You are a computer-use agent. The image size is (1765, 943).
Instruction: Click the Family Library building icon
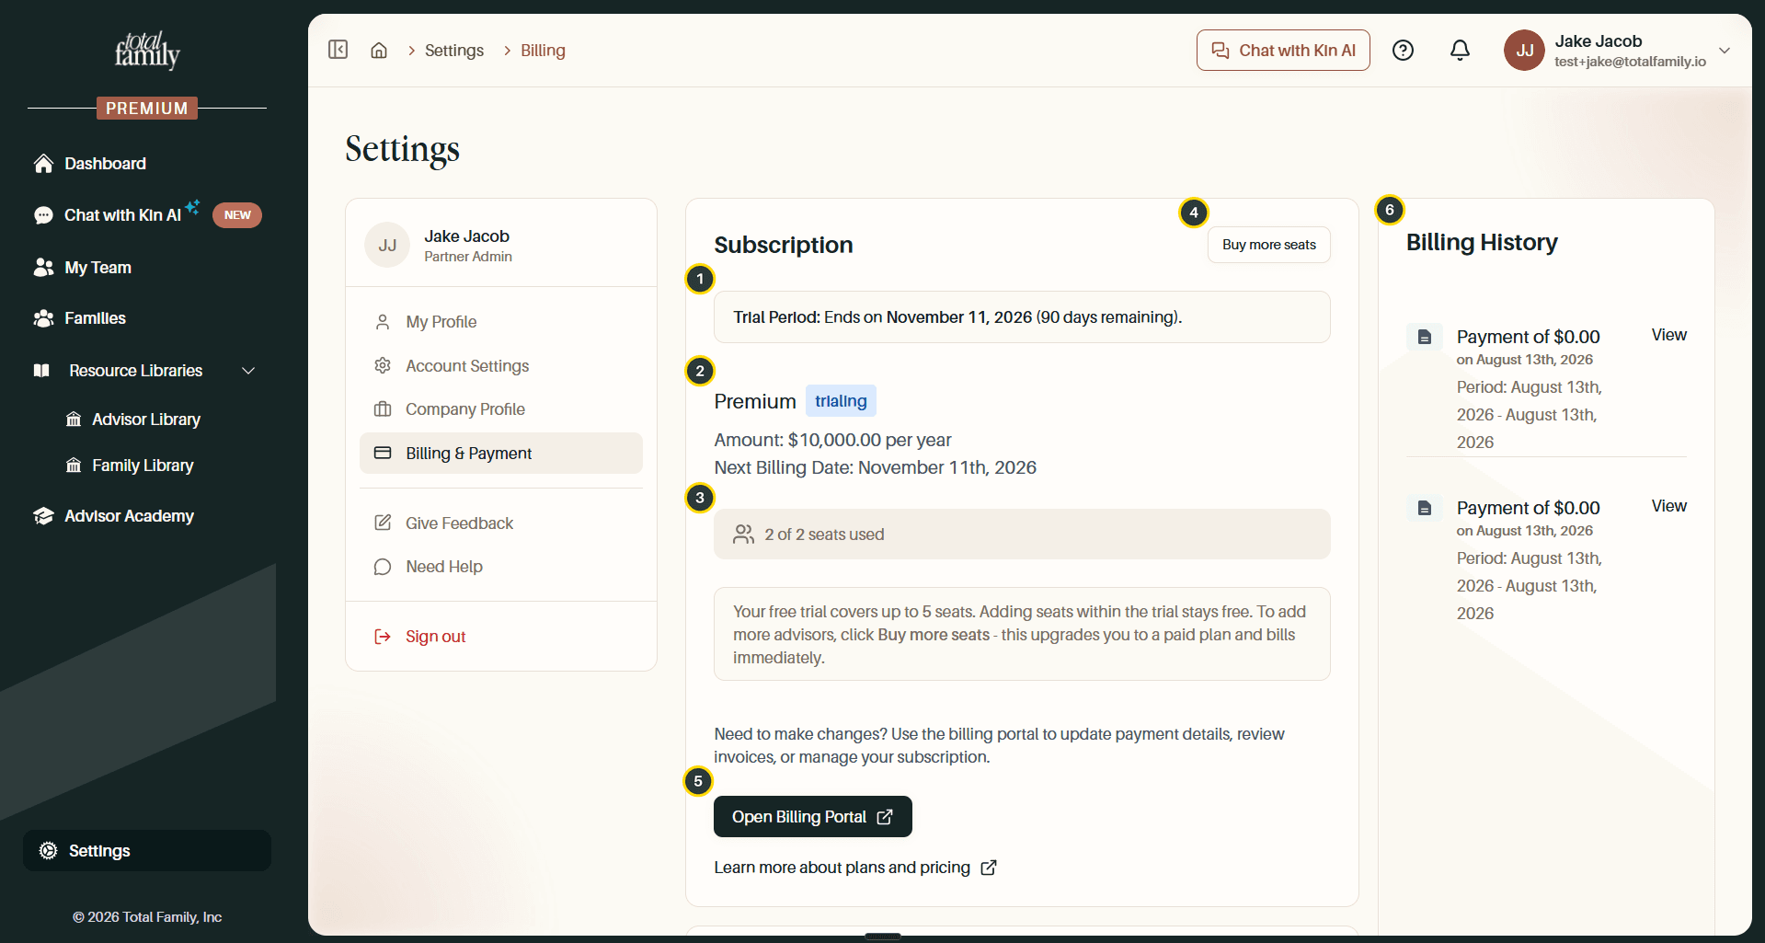pyautogui.click(x=74, y=466)
